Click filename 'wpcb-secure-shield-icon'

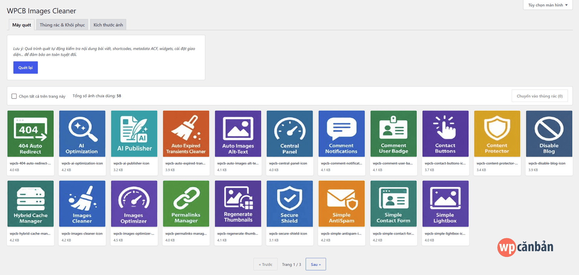(x=288, y=234)
